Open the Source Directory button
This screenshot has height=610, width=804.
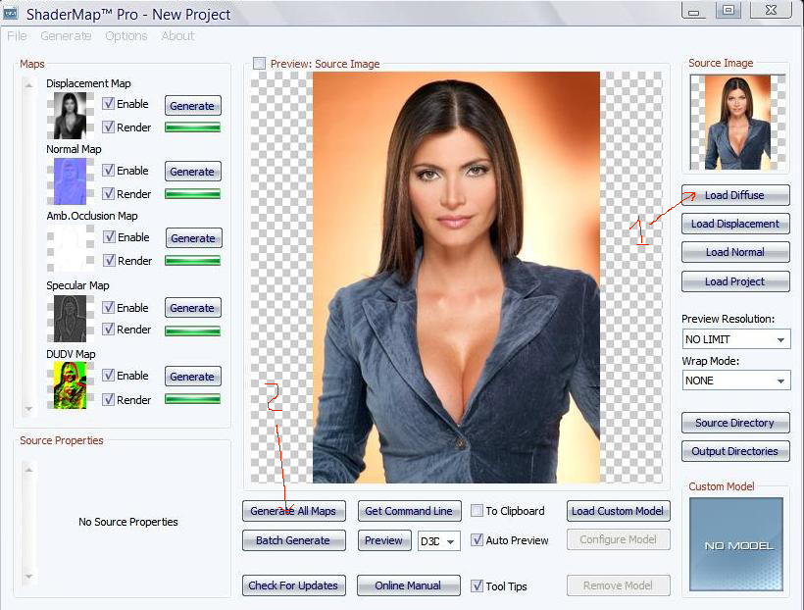pyautogui.click(x=735, y=423)
